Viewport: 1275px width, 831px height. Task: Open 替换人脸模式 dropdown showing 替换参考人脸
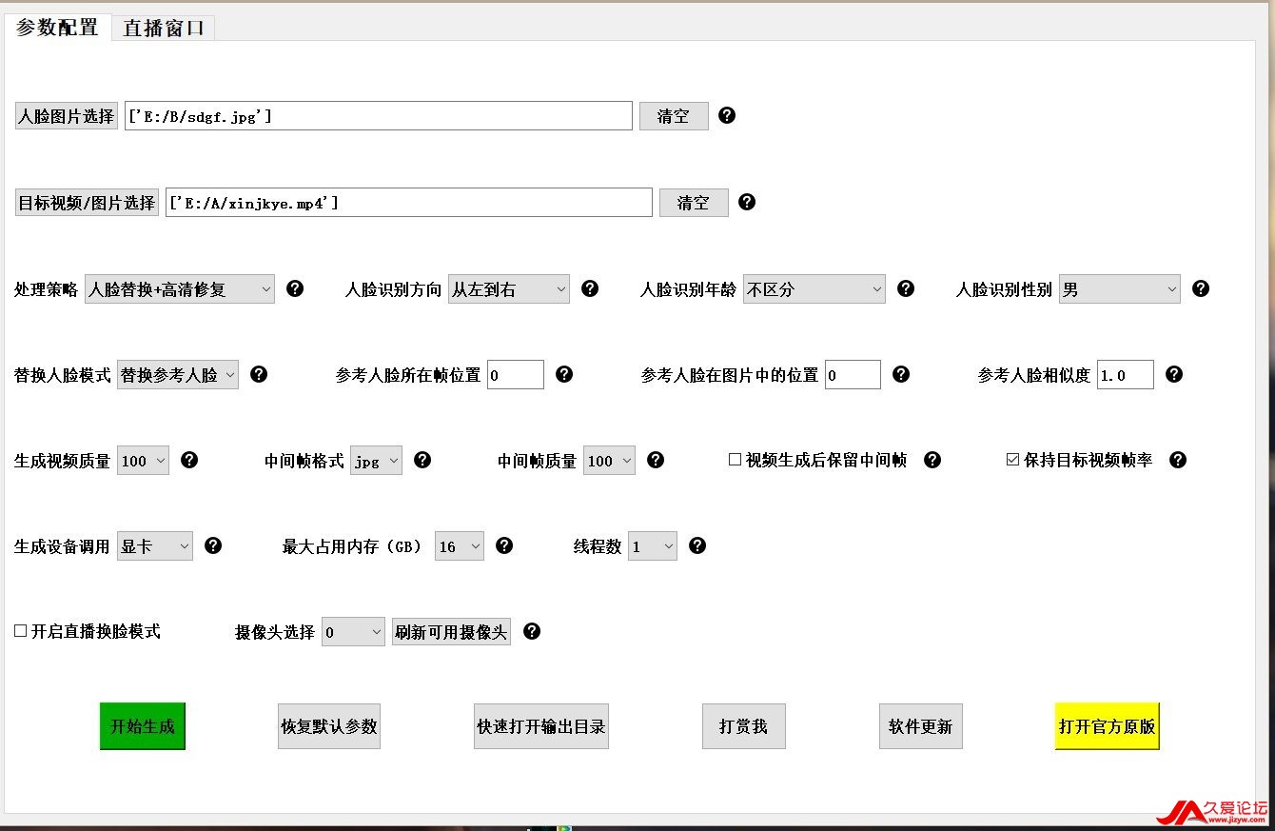(x=178, y=375)
